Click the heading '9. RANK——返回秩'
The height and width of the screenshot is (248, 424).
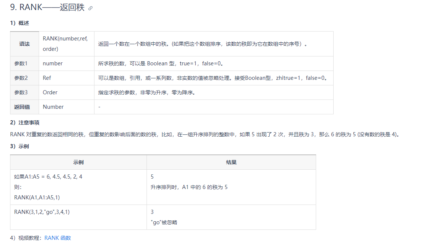click(47, 7)
